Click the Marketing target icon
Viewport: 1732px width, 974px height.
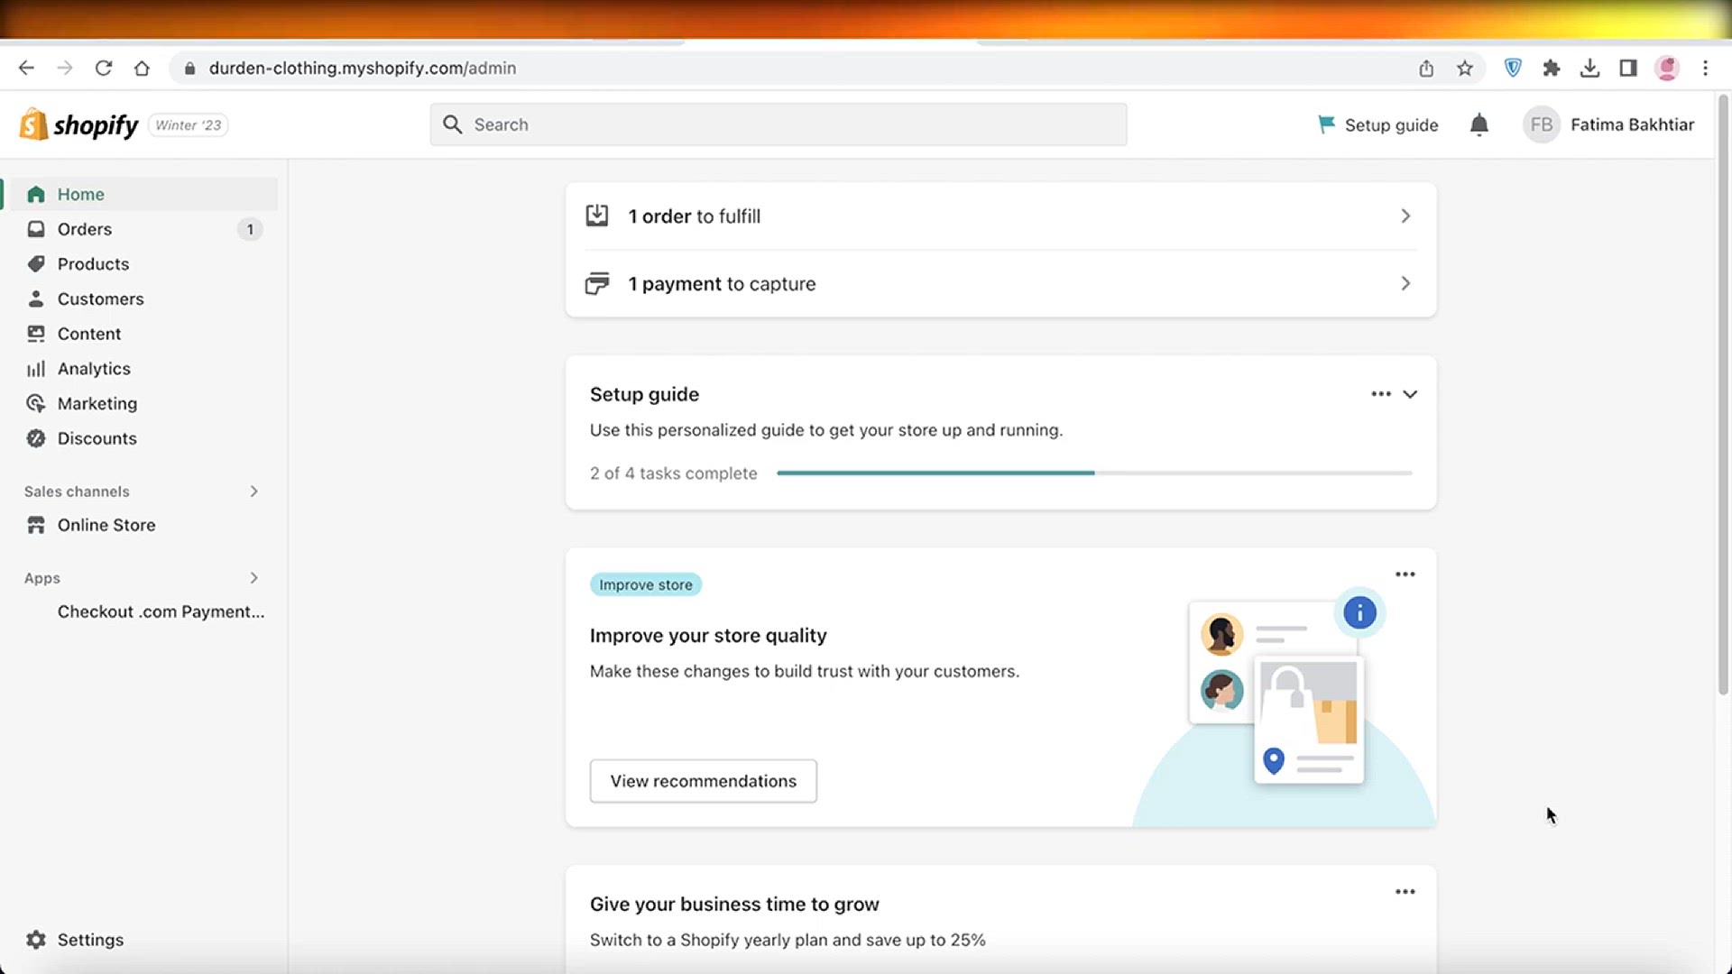point(36,403)
